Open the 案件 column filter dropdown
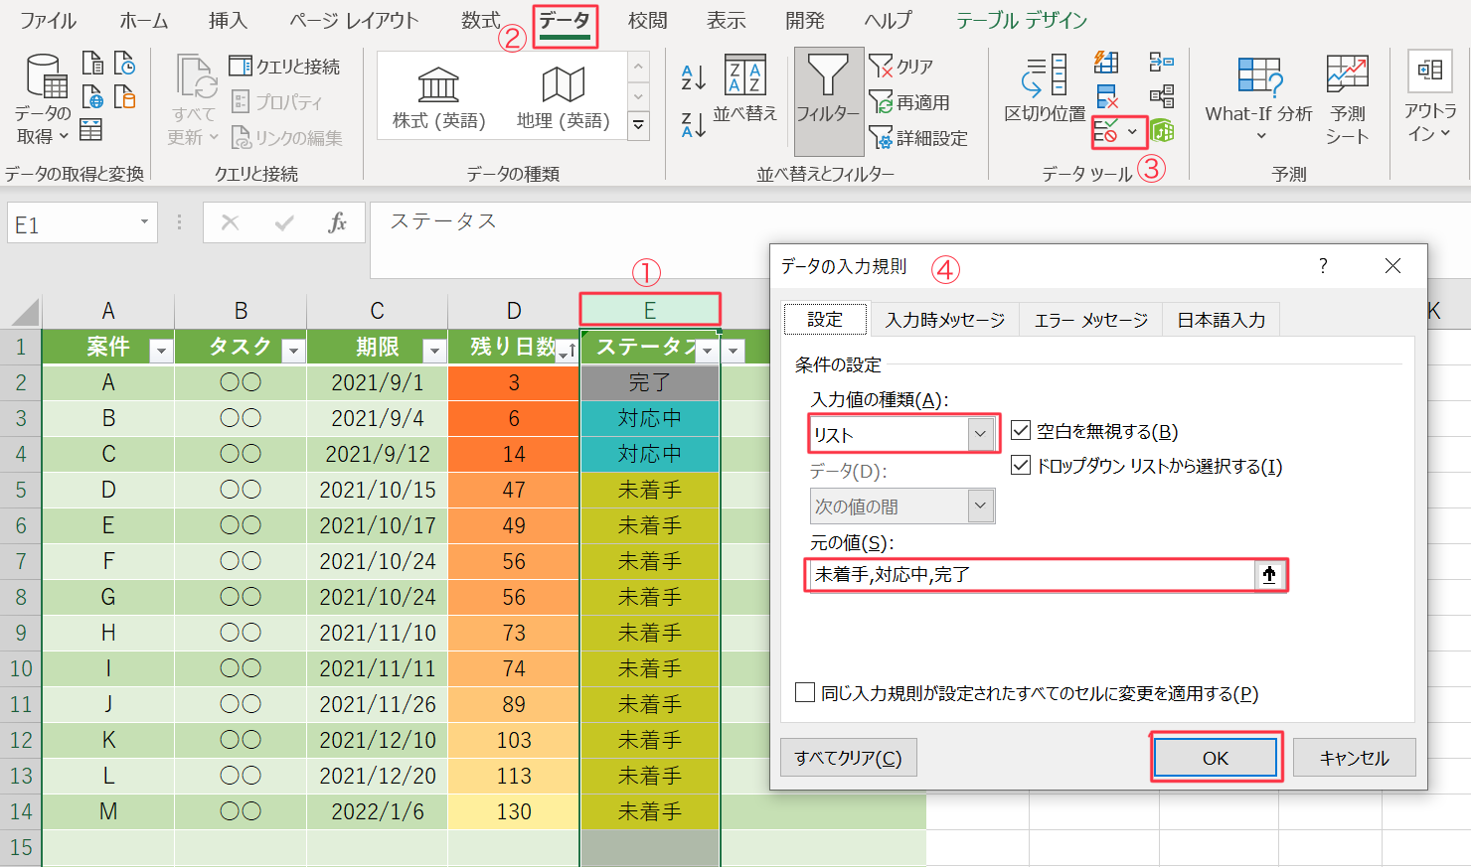The width and height of the screenshot is (1471, 867). [x=161, y=351]
